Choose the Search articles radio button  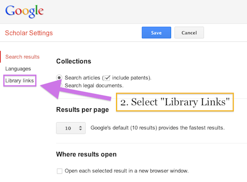pyautogui.click(x=59, y=78)
